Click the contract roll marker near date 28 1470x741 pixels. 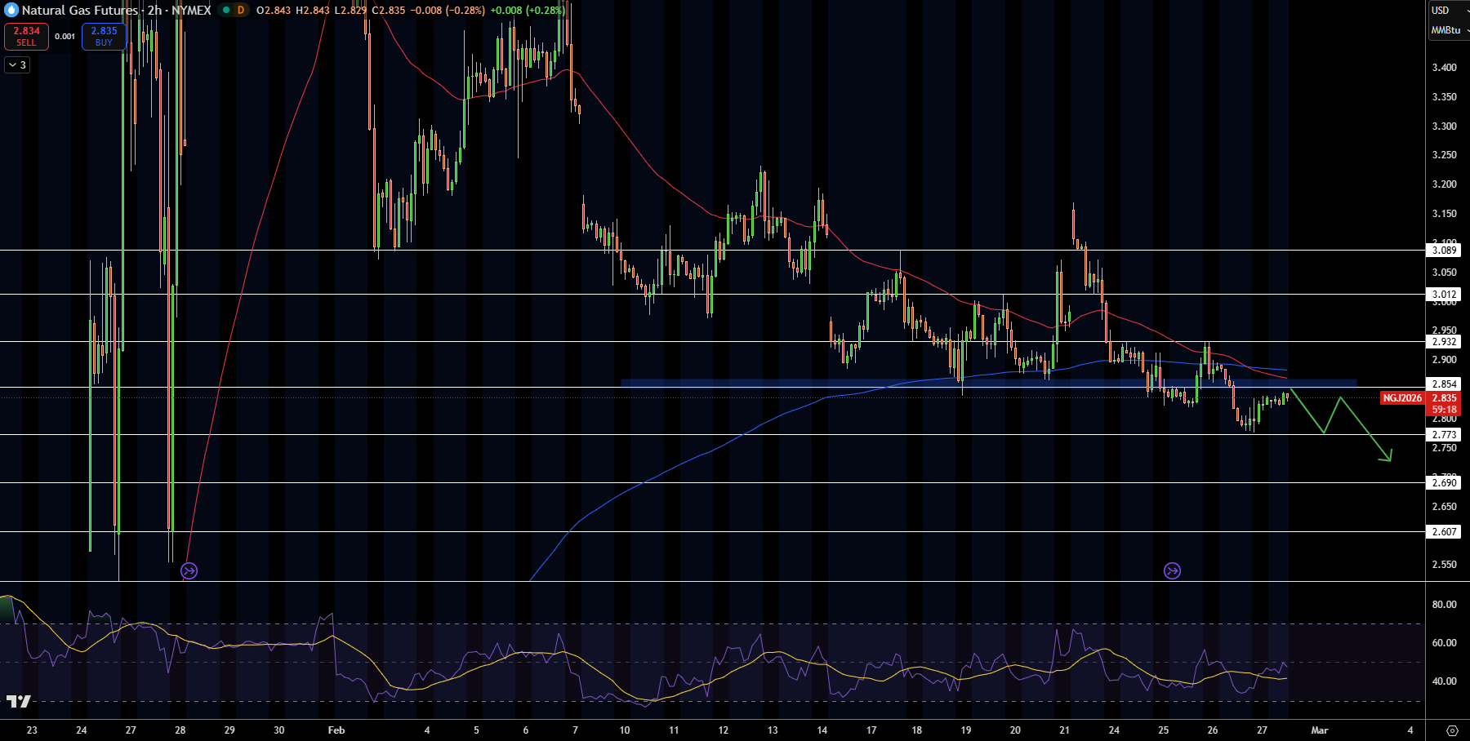[x=189, y=570]
